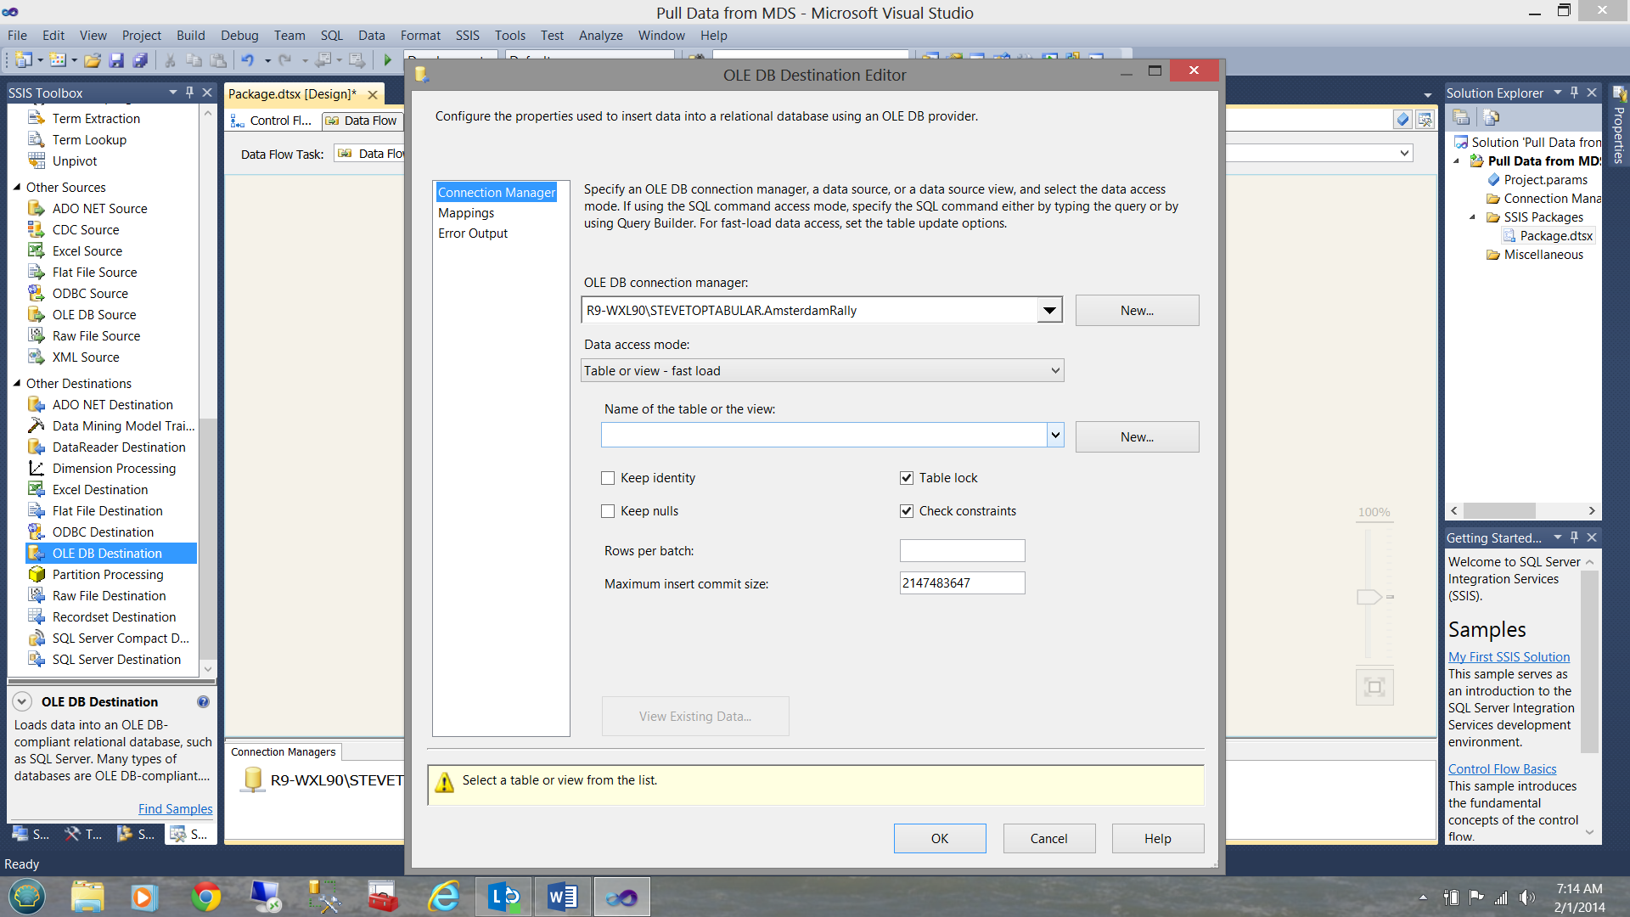Open Internet Explorer from the taskbar
The width and height of the screenshot is (1630, 917).
(x=443, y=897)
